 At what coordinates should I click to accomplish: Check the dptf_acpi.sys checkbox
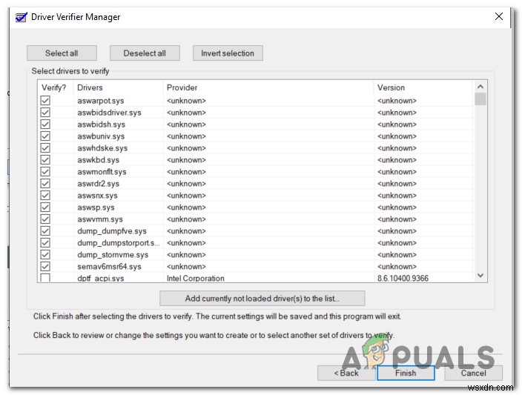pyautogui.click(x=45, y=278)
